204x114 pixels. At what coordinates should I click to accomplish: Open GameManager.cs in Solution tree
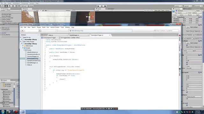(33, 63)
